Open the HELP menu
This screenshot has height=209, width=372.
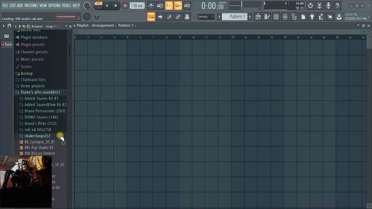coord(76,5)
